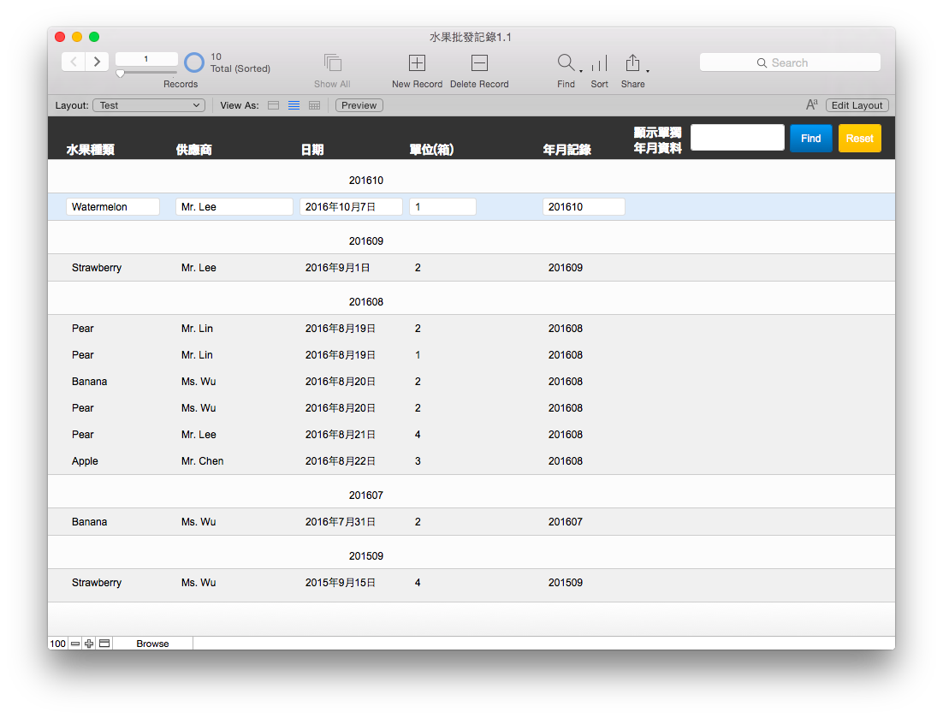This screenshot has height=718, width=943.
Task: Click the 單位(箱) column header
Action: coord(431,150)
